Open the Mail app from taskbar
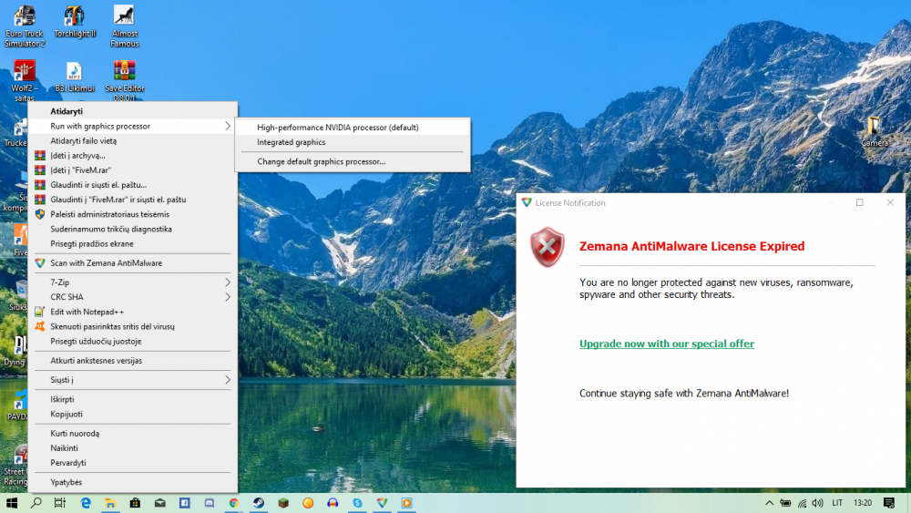Screen dimensions: 911x513 click(159, 503)
